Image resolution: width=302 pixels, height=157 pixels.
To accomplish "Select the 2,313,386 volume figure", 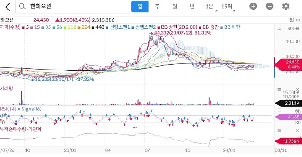I will tap(103, 20).
